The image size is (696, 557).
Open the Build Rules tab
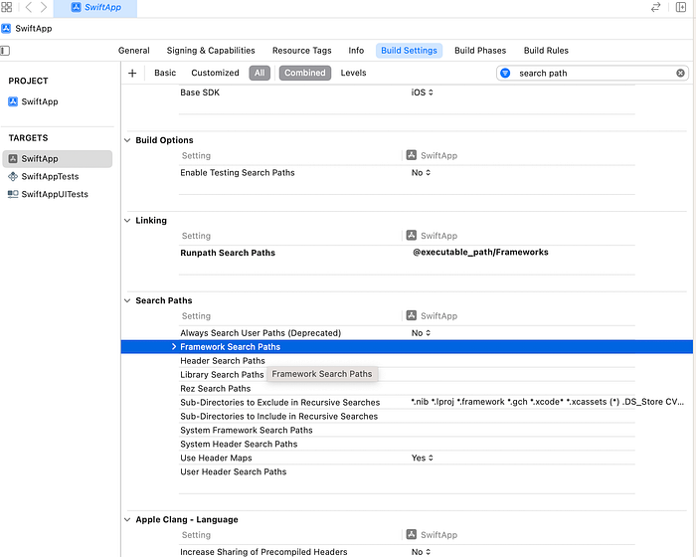546,51
